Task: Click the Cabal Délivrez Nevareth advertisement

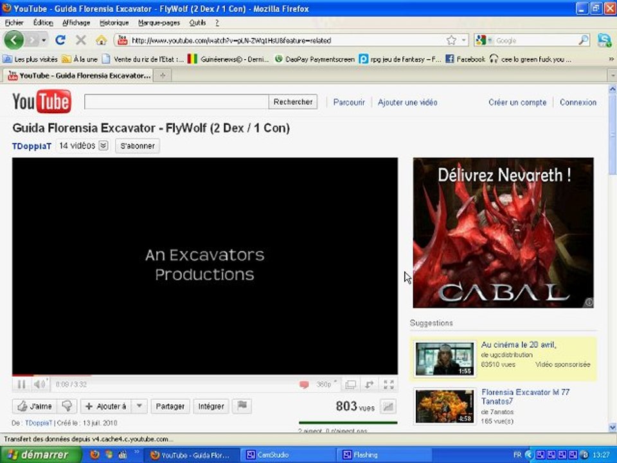Action: click(x=503, y=233)
